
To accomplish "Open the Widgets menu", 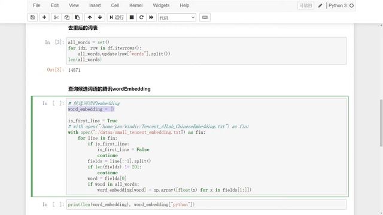I will pos(161,5).
